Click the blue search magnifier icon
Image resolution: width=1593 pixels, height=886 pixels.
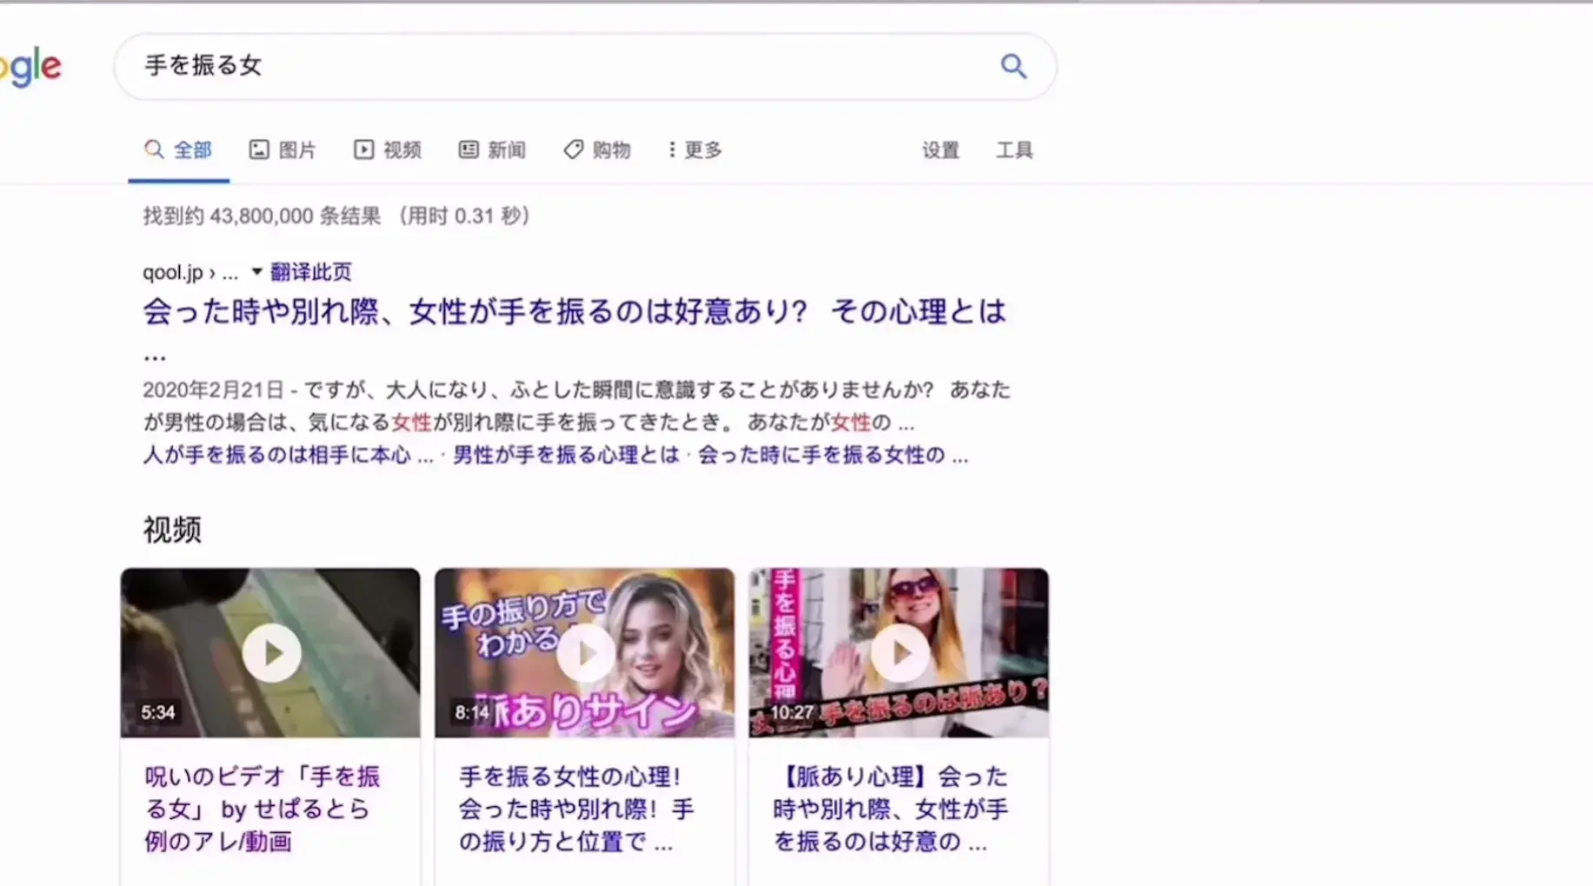[x=1013, y=66]
